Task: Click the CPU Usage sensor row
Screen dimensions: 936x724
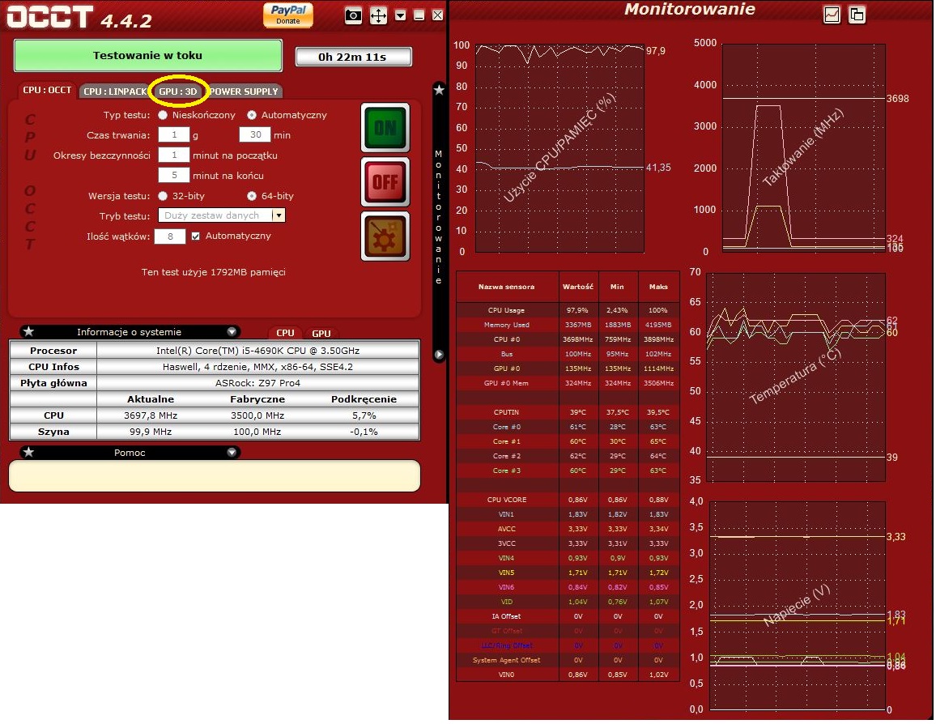Action: click(568, 310)
